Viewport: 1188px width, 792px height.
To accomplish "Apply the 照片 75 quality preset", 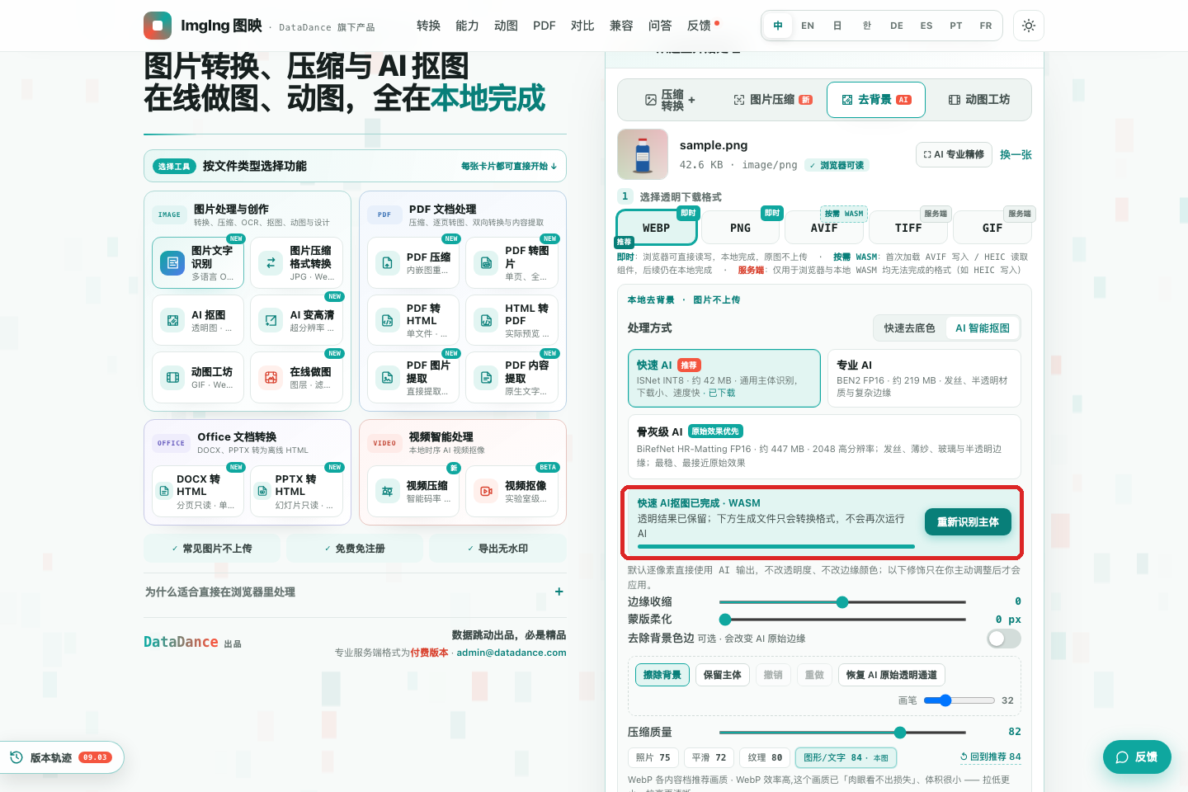I will 653,757.
